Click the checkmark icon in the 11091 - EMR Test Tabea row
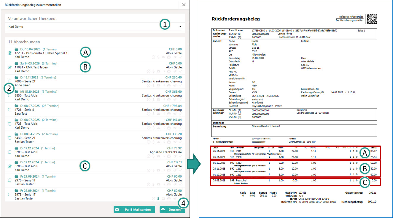 180,71
